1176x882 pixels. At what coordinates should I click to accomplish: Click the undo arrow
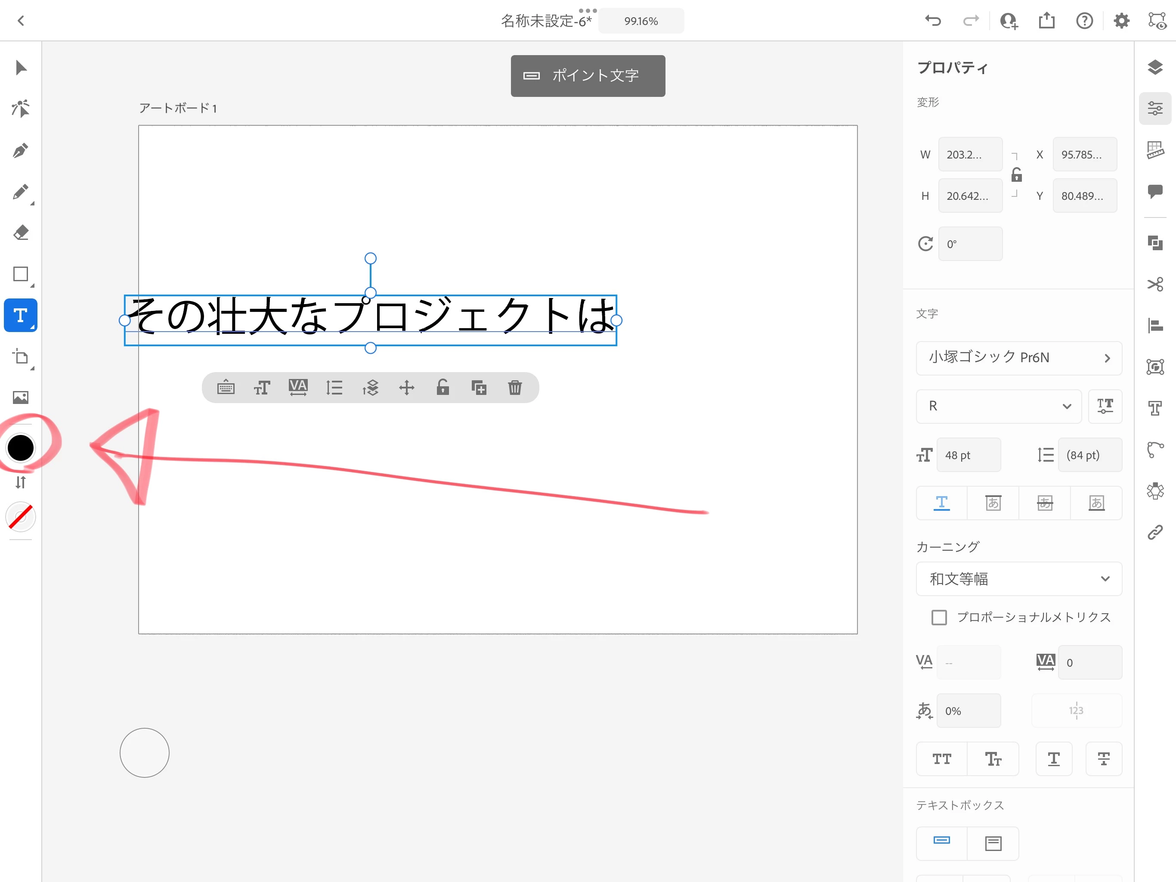click(933, 21)
